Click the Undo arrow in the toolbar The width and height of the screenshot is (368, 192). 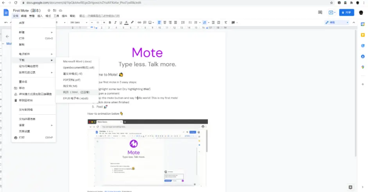click(x=6, y=23)
